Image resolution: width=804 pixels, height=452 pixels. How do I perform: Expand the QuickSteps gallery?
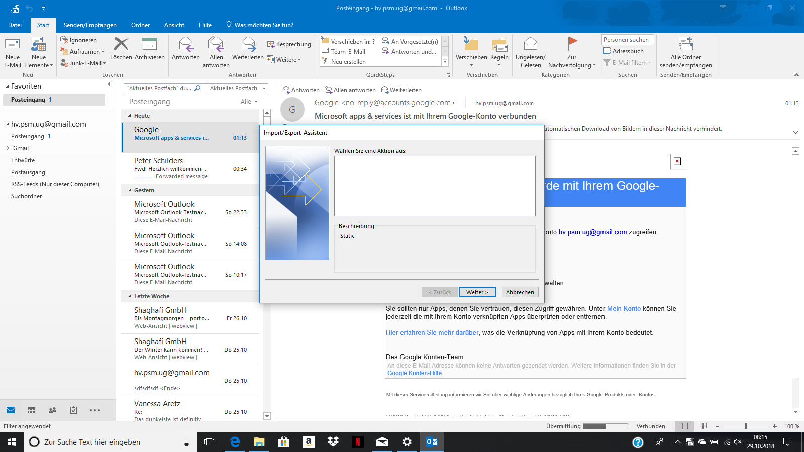click(x=445, y=61)
